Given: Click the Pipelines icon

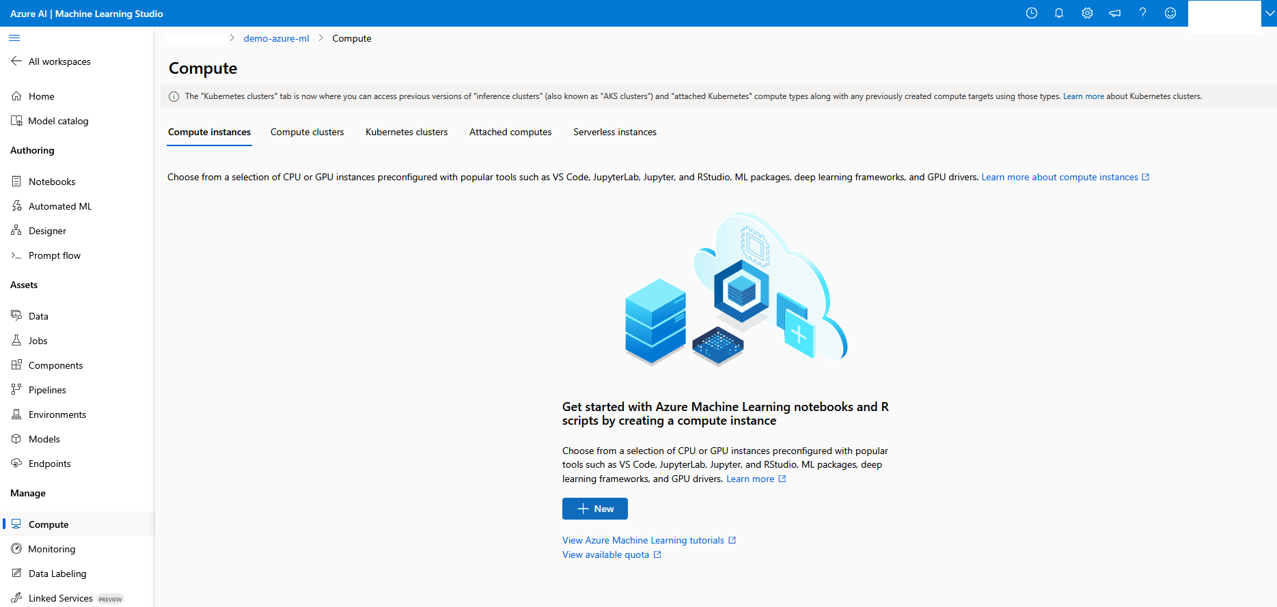Looking at the screenshot, I should pos(16,389).
